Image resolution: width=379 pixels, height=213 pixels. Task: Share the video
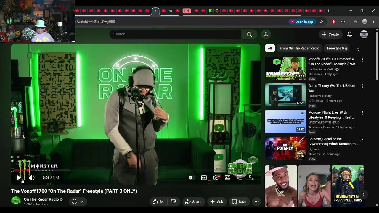coord(193,202)
